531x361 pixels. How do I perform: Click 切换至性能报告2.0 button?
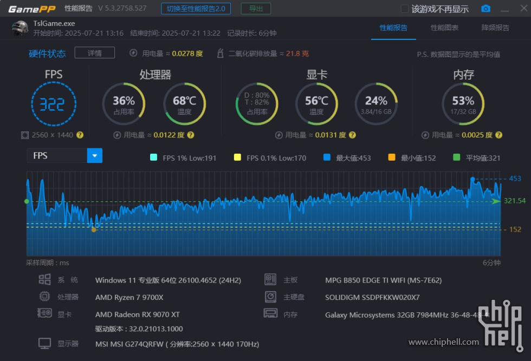(x=196, y=9)
